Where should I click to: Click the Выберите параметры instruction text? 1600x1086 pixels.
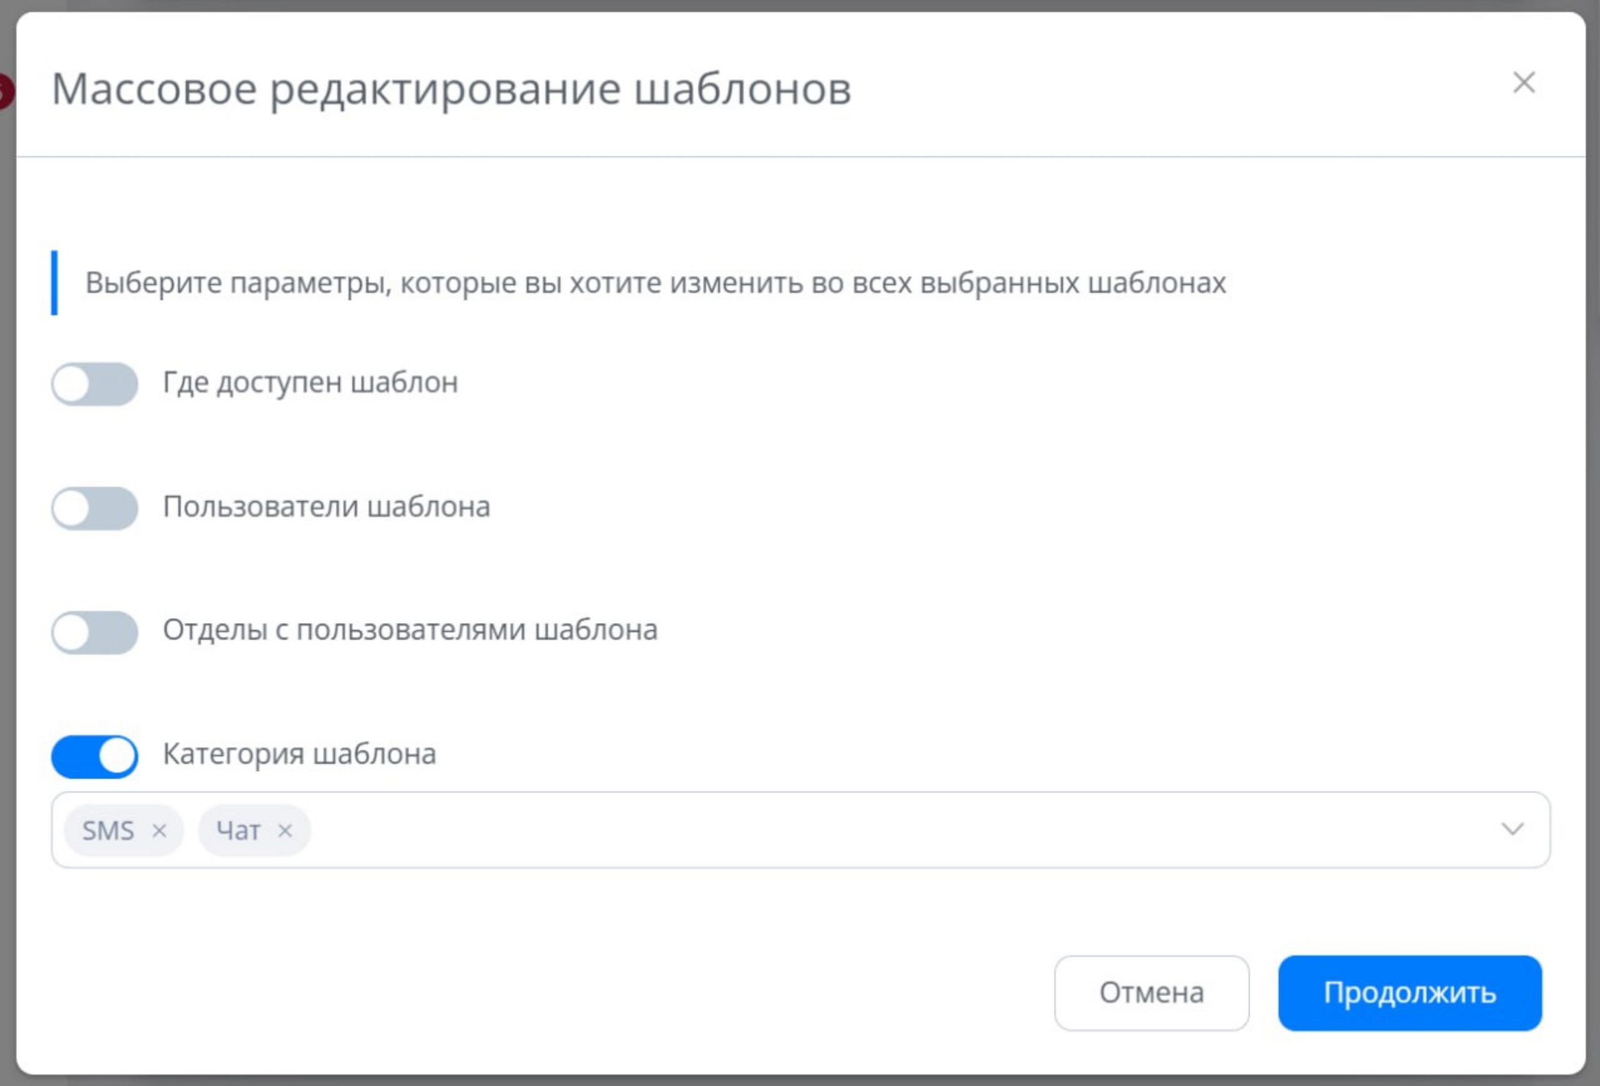pyautogui.click(x=655, y=284)
